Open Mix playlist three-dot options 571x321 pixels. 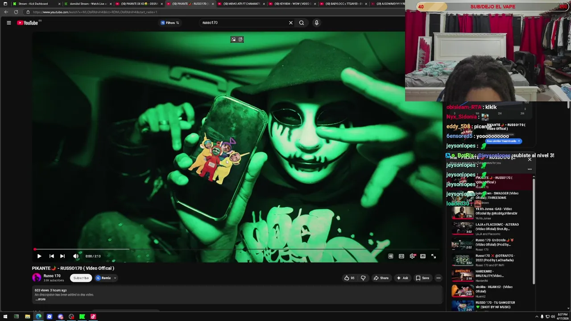tap(530, 169)
